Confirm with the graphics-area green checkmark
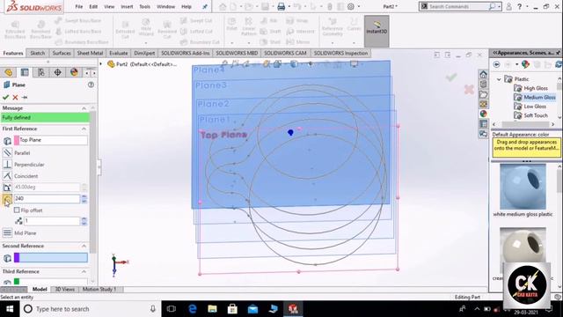 [x=451, y=77]
